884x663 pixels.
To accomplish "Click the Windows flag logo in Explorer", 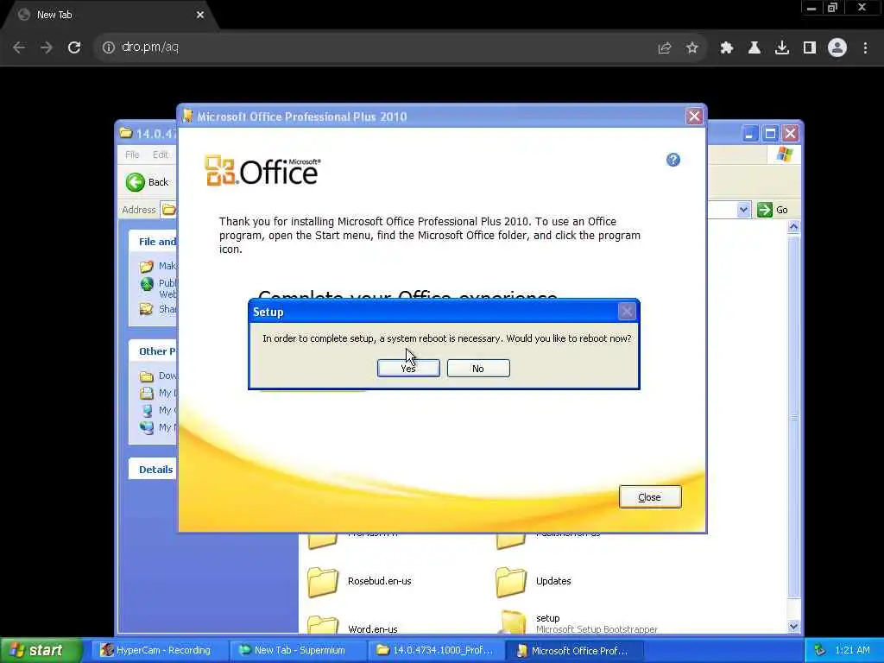I will tap(785, 155).
